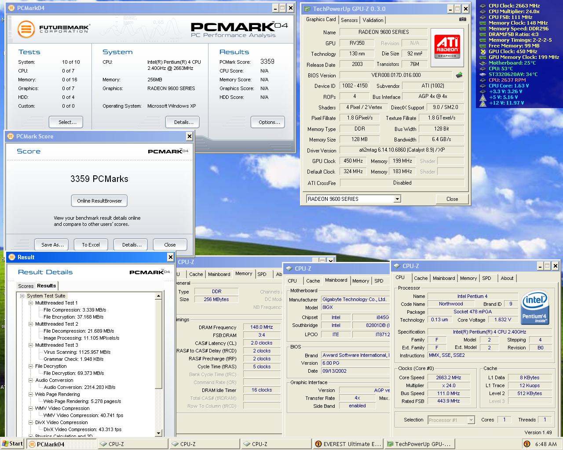This screenshot has height=450, width=563.
Task: Open Memory tab in middle CPU-Z window
Action: 361,281
